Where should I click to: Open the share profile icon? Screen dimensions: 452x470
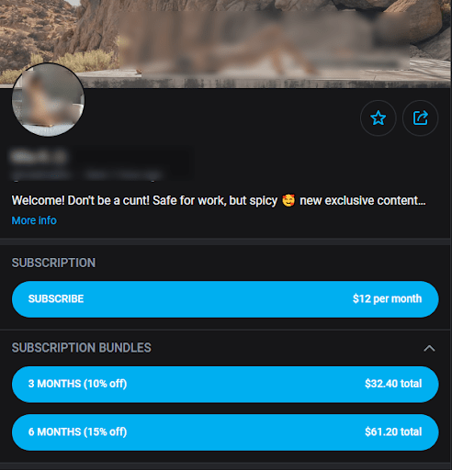point(420,118)
